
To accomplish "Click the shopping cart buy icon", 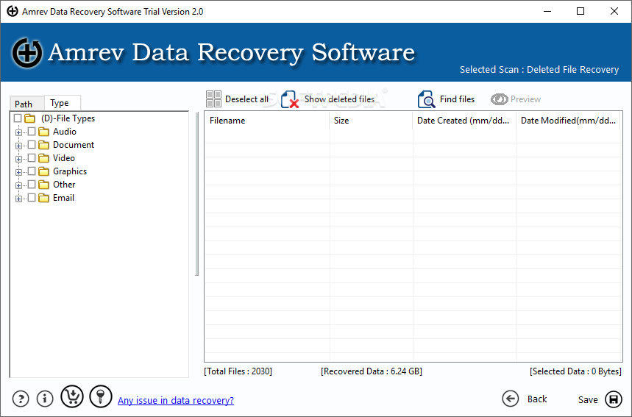I will coord(72,396).
